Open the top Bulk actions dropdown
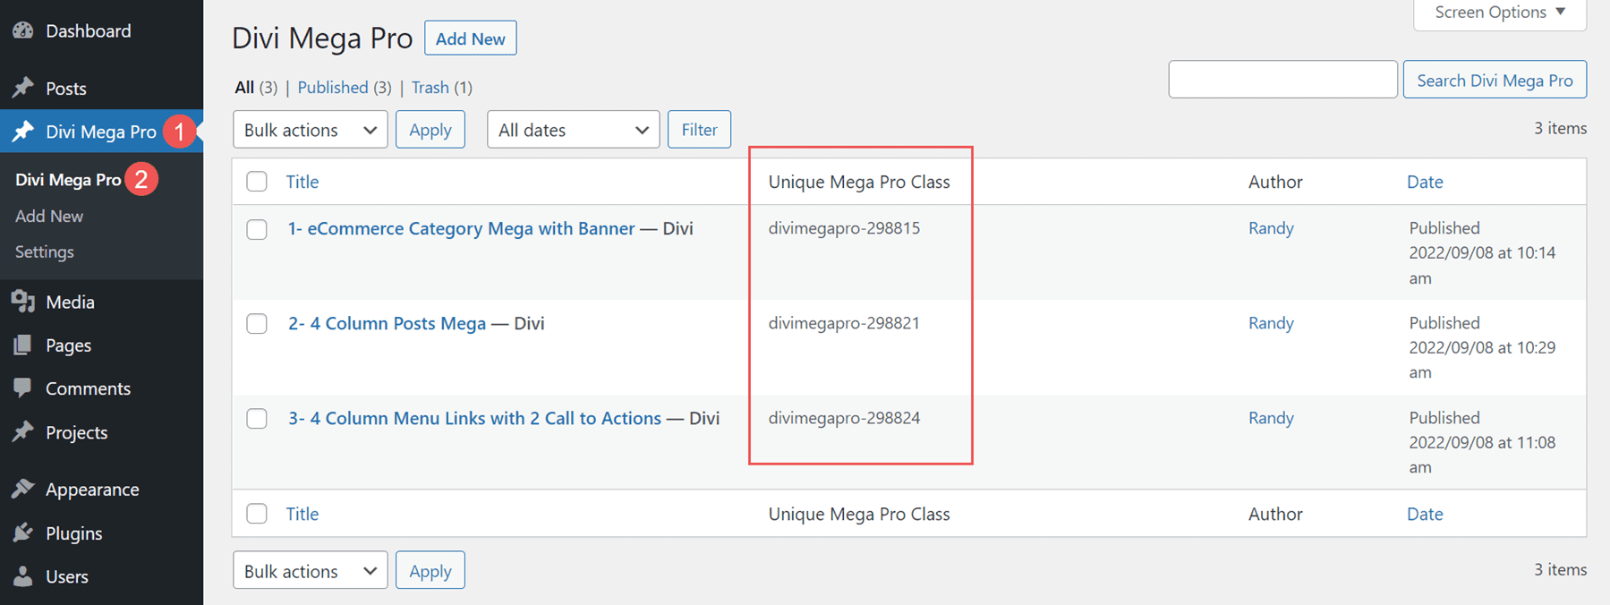The width and height of the screenshot is (1610, 605). point(310,130)
